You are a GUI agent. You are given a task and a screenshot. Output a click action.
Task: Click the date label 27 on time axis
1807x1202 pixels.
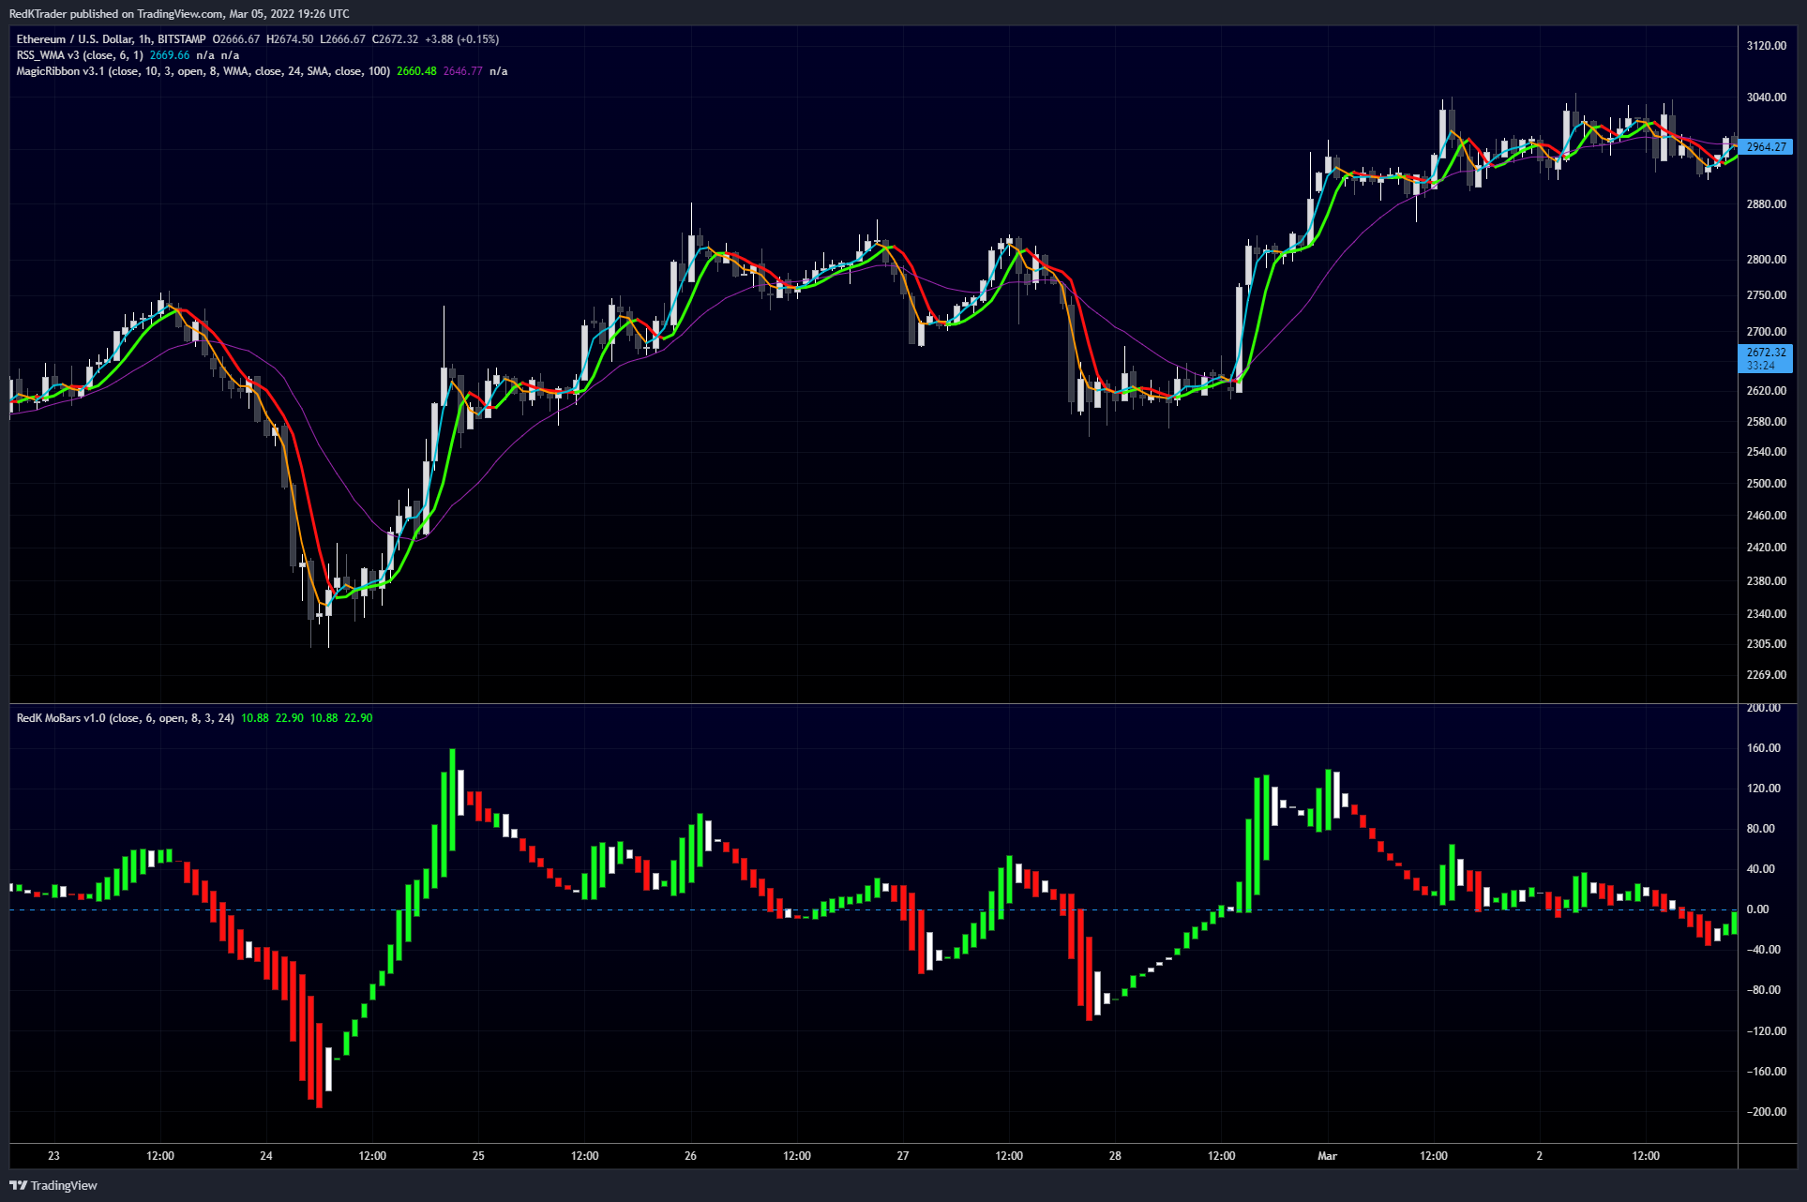point(903,1156)
